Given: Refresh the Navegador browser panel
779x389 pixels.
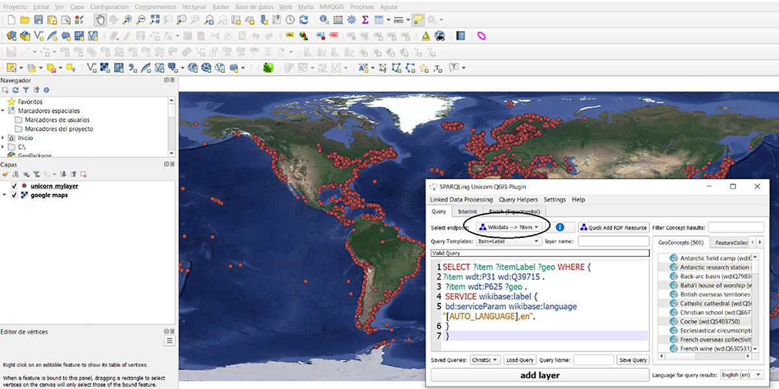Looking at the screenshot, I should tap(16, 90).
